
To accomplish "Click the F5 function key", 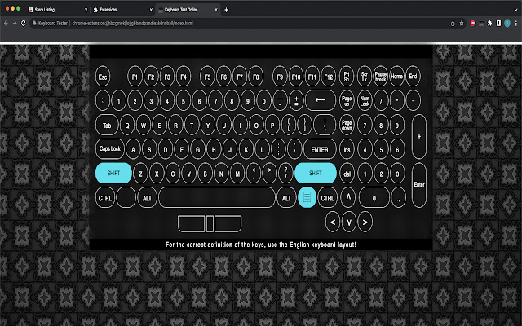I will [x=207, y=77].
